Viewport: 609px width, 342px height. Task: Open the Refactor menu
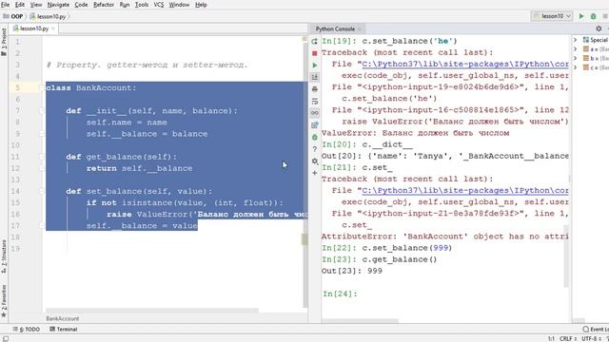coord(104,5)
